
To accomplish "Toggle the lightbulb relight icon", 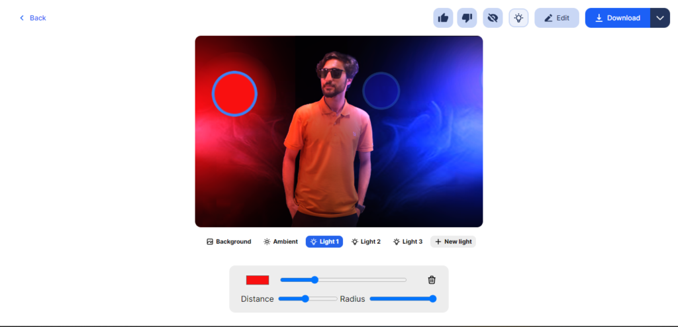I will coord(518,18).
